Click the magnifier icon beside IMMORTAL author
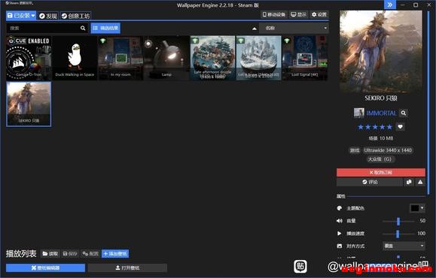 point(404,113)
